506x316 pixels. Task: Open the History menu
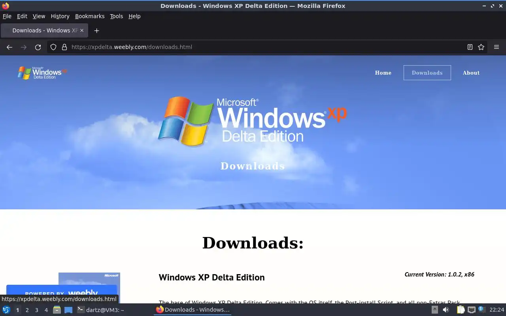(x=60, y=16)
